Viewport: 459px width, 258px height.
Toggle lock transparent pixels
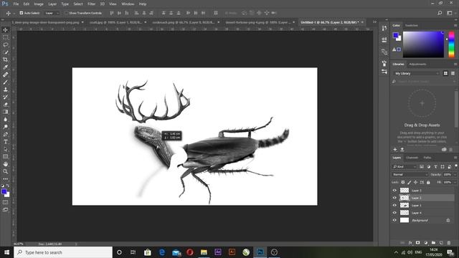(403, 182)
